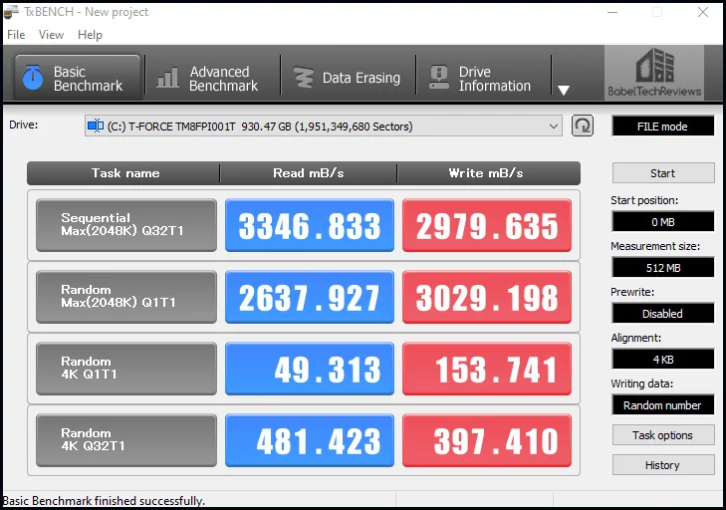Image resolution: width=726 pixels, height=510 pixels.
Task: Click the Basic Benchmark stopwatch icon
Action: point(33,78)
